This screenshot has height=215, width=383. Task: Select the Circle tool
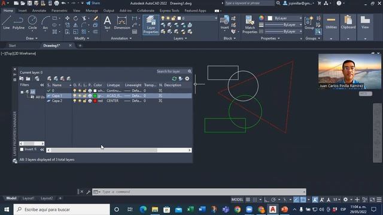click(32, 23)
